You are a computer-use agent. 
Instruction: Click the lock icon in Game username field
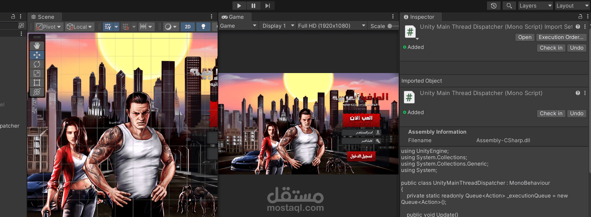click(378, 132)
